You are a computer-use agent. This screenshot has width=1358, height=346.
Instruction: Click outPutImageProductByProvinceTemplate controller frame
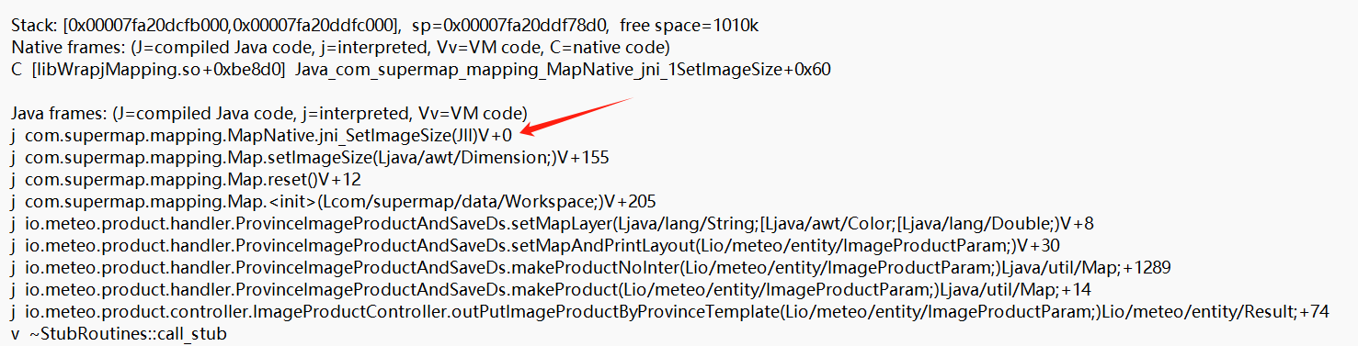[670, 312]
